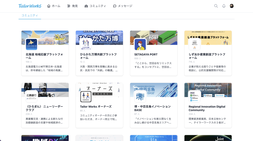Open the コミュニティ navigation item
This screenshot has width=253, height=141.
(x=95, y=6)
